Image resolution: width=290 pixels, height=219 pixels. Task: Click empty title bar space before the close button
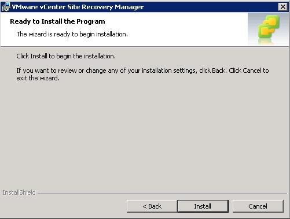tap(210, 7)
